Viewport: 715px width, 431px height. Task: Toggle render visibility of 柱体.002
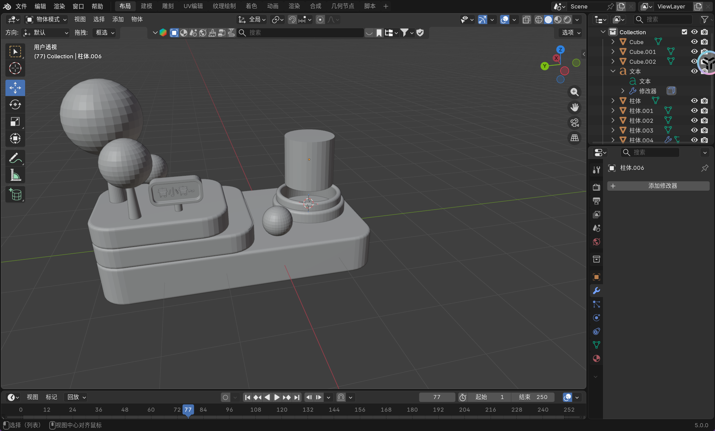tap(704, 120)
